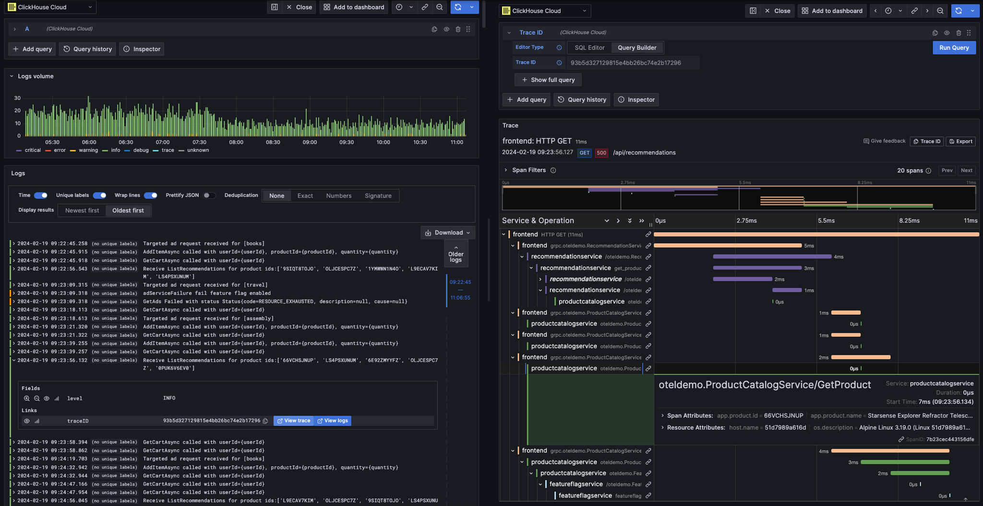The image size is (983, 506).
Task: Collapse the Logs volume panel
Action: (12, 76)
